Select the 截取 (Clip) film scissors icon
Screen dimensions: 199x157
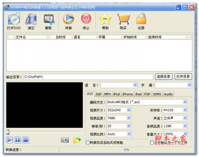pyautogui.click(x=49, y=19)
